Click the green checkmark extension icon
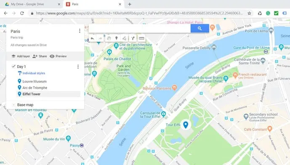Viewport: 290px width, 165px height. pos(276,13)
